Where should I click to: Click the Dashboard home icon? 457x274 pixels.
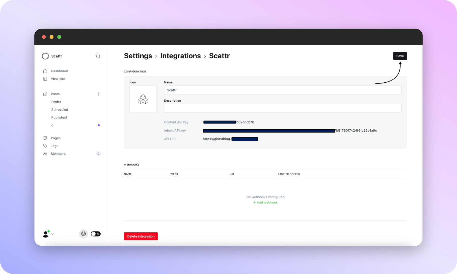[x=45, y=71]
